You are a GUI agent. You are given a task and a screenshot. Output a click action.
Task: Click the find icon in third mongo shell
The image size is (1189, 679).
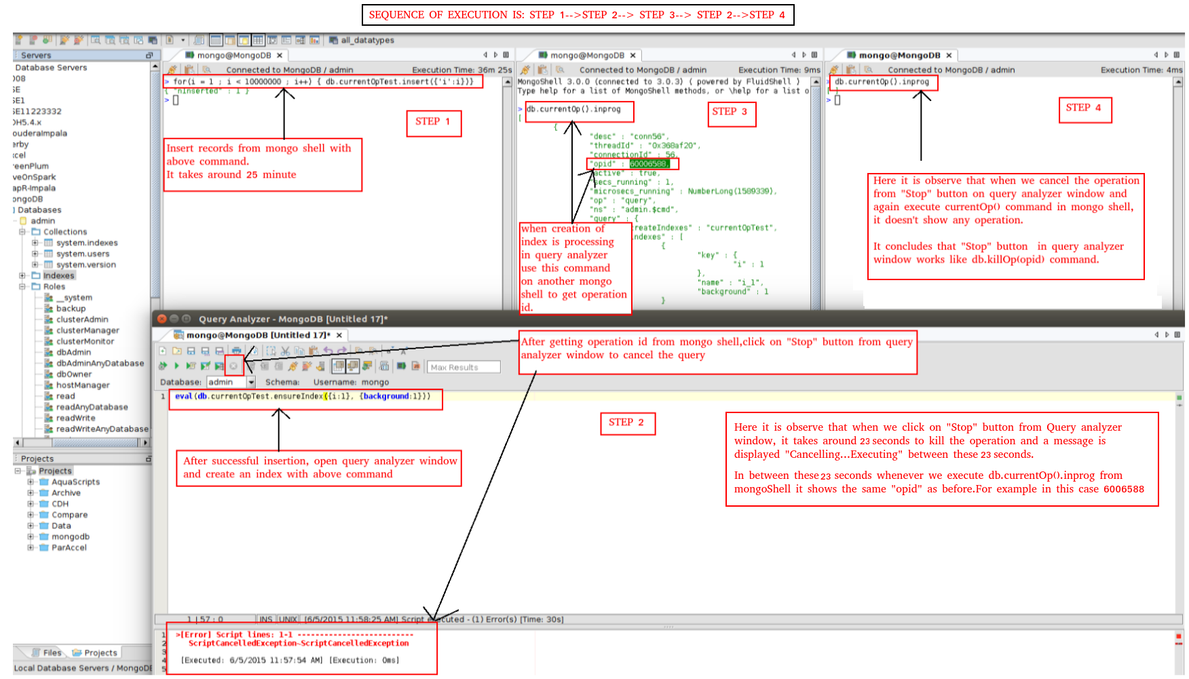click(868, 69)
